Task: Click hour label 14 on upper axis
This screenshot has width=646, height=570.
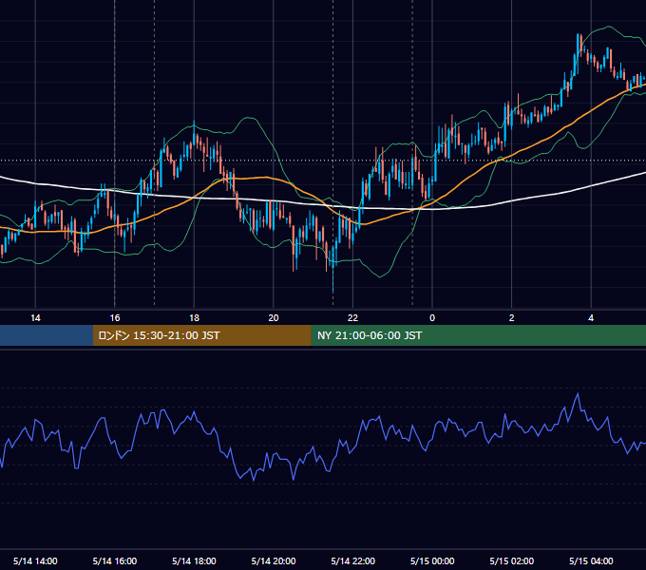Action: (x=35, y=318)
